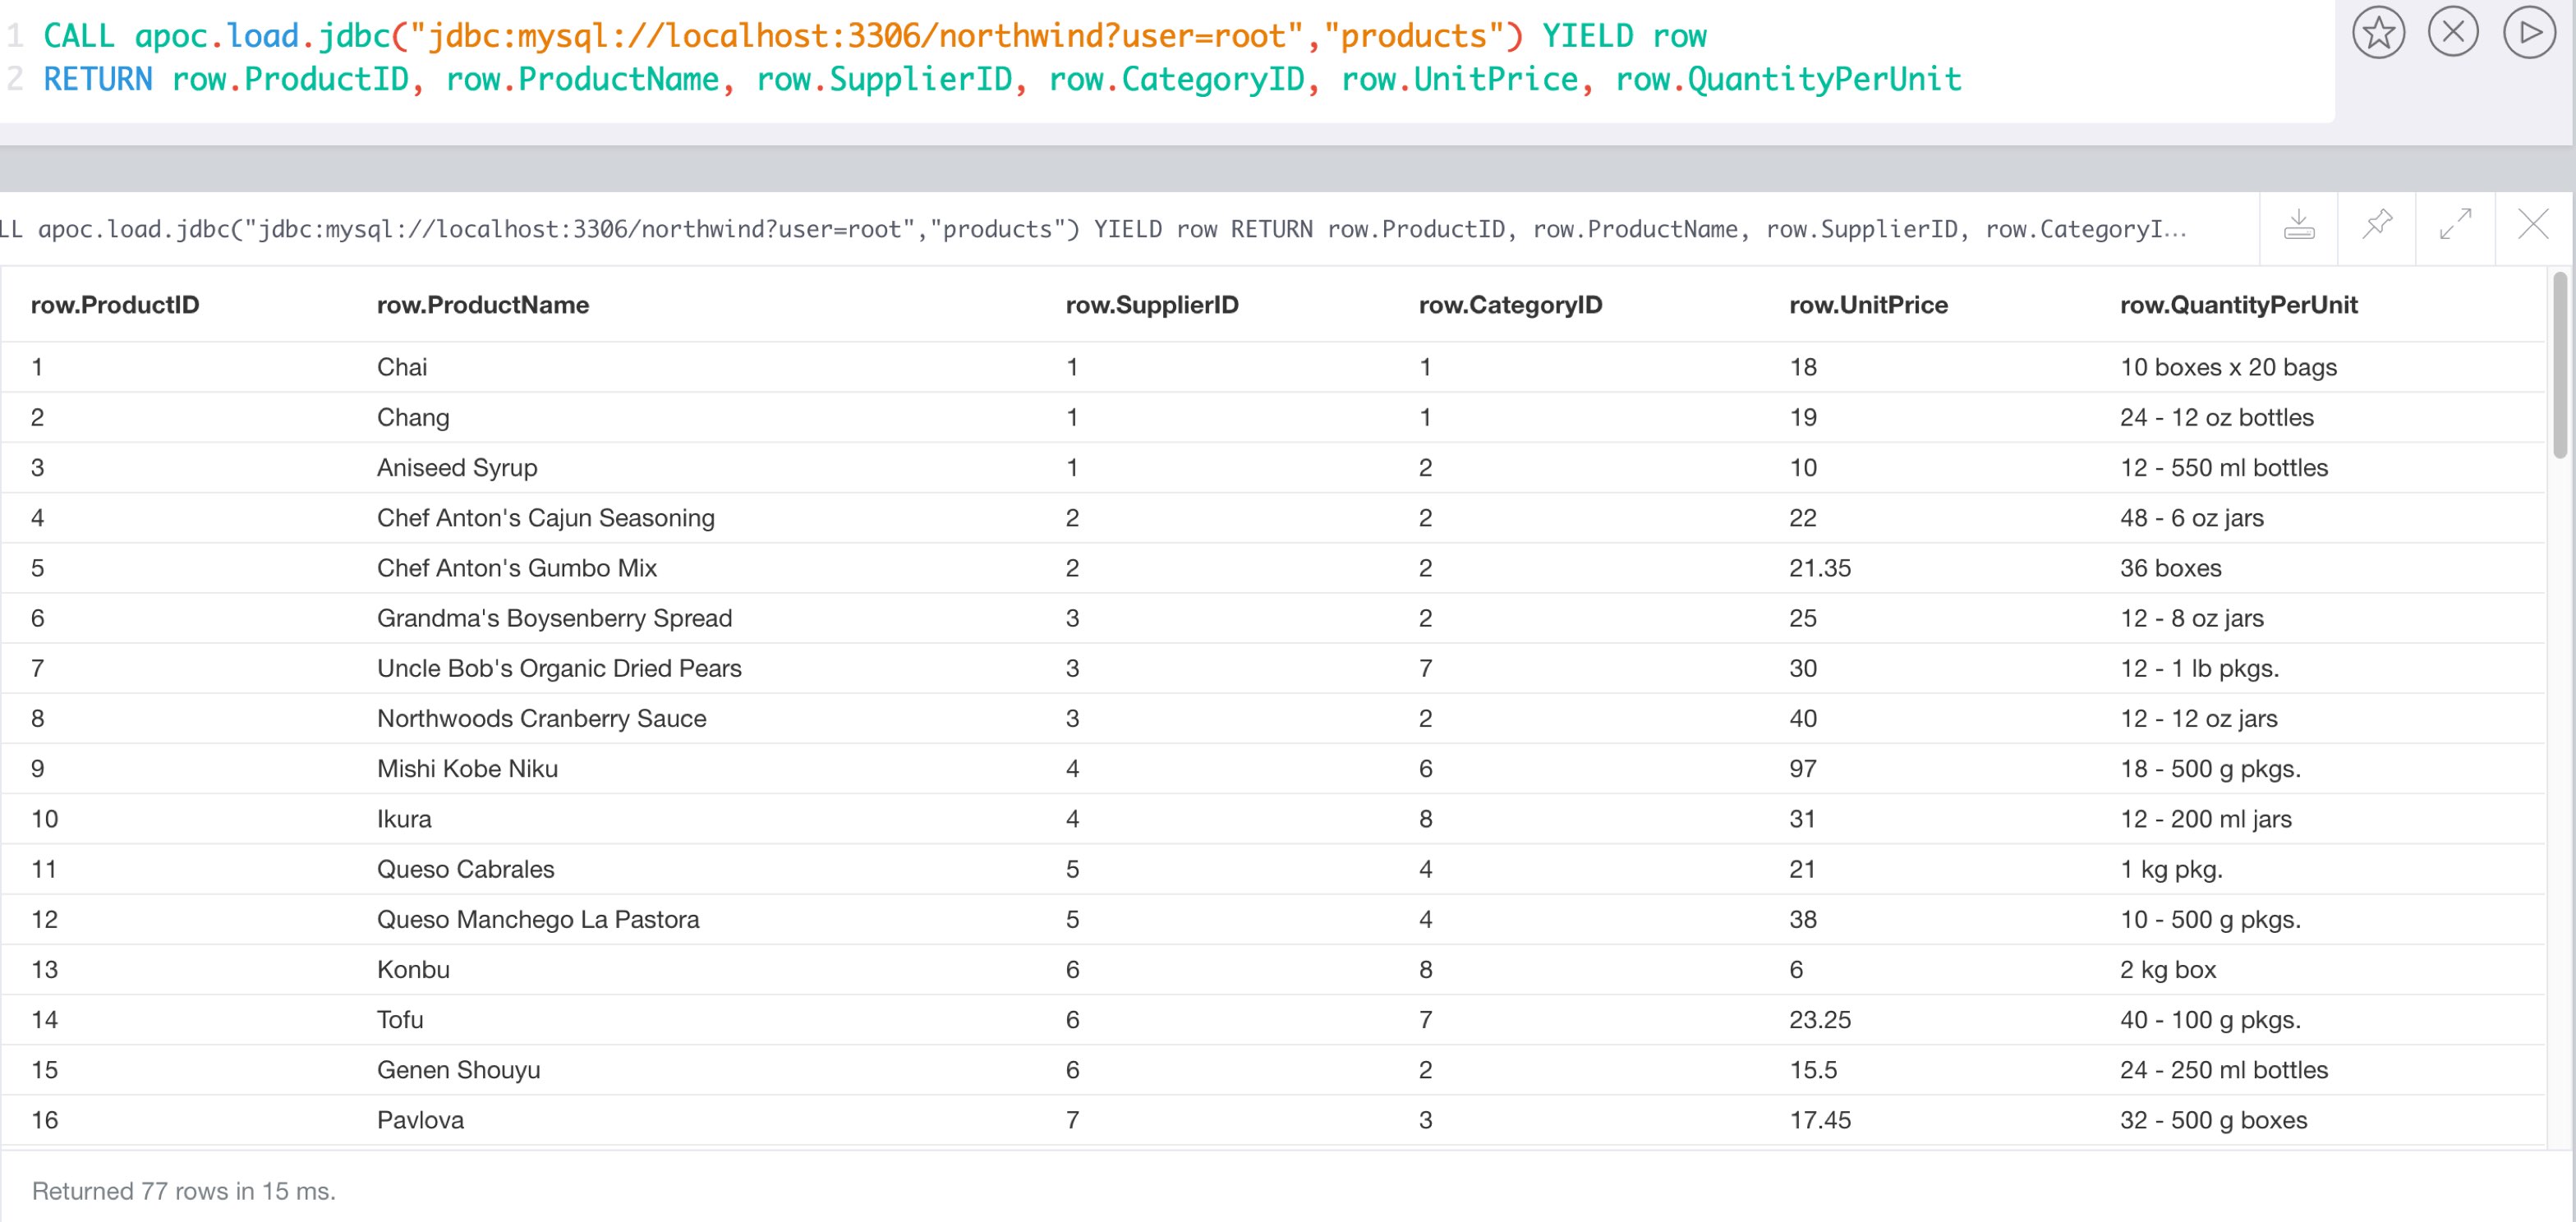Run the query with play button
This screenshot has width=2576, height=1222.
coord(2528,33)
